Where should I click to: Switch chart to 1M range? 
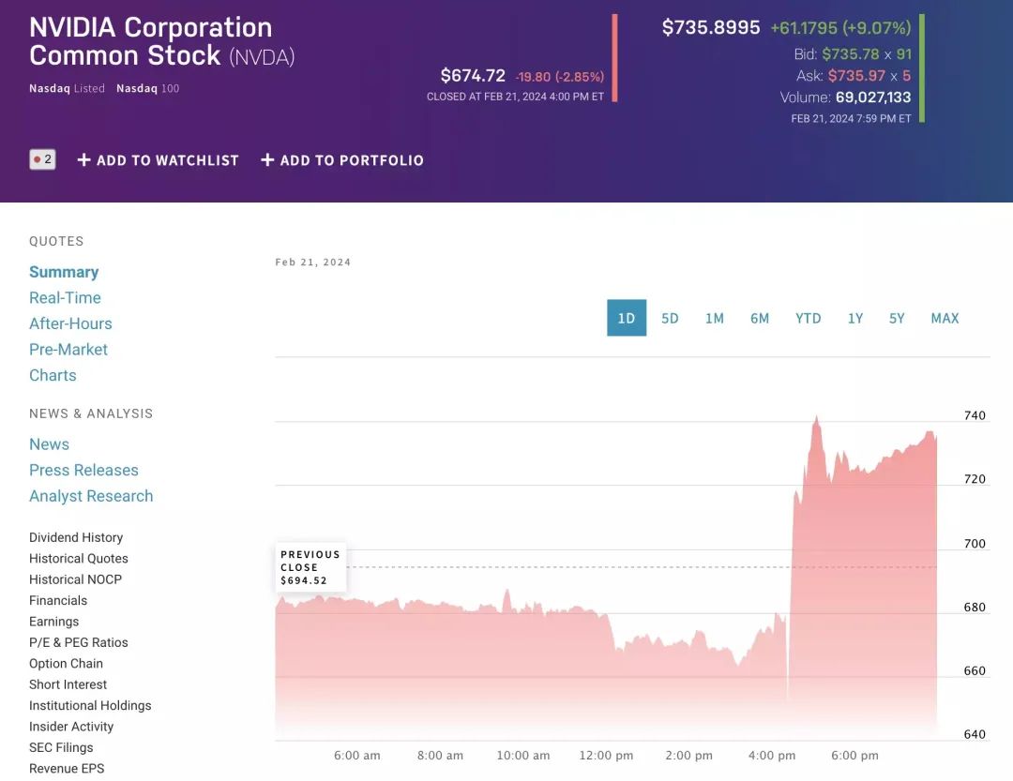(x=715, y=318)
